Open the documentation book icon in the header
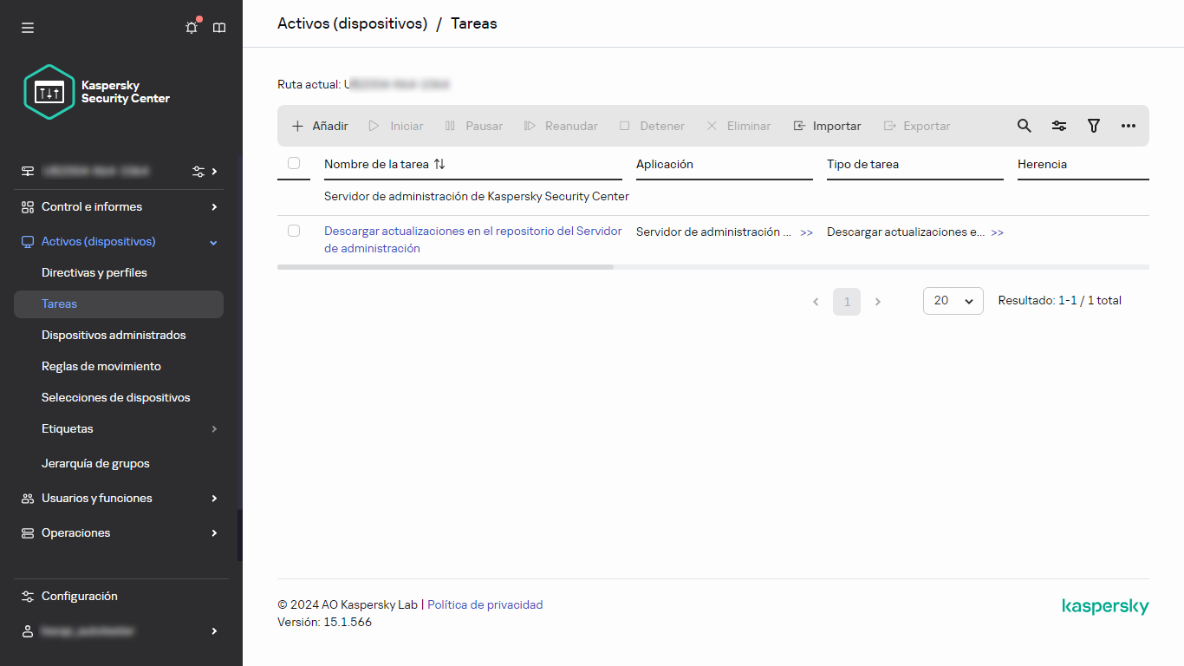This screenshot has height=666, width=1184. pyautogui.click(x=218, y=28)
